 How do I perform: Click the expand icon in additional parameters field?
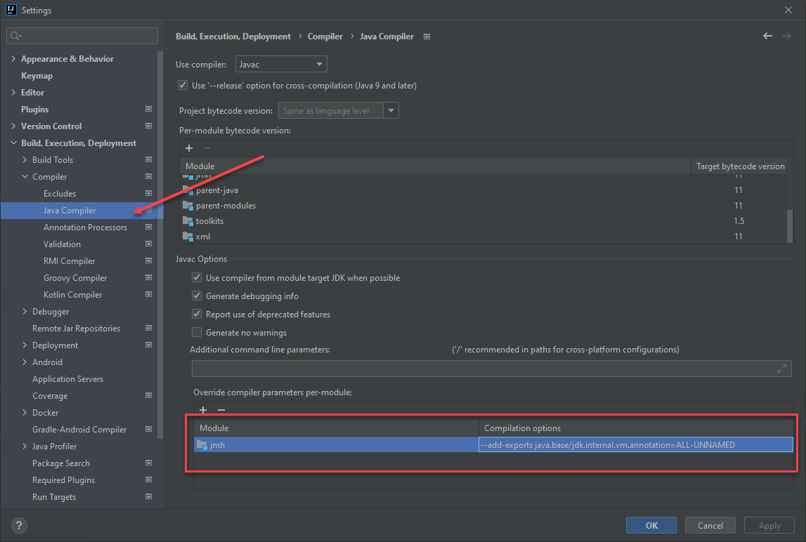click(782, 369)
